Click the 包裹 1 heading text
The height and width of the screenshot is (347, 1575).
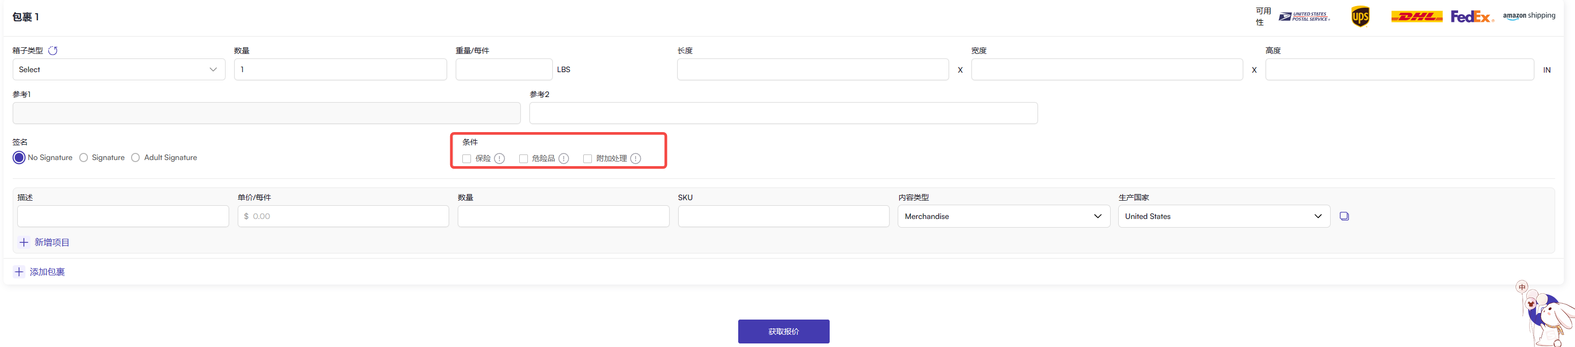26,17
